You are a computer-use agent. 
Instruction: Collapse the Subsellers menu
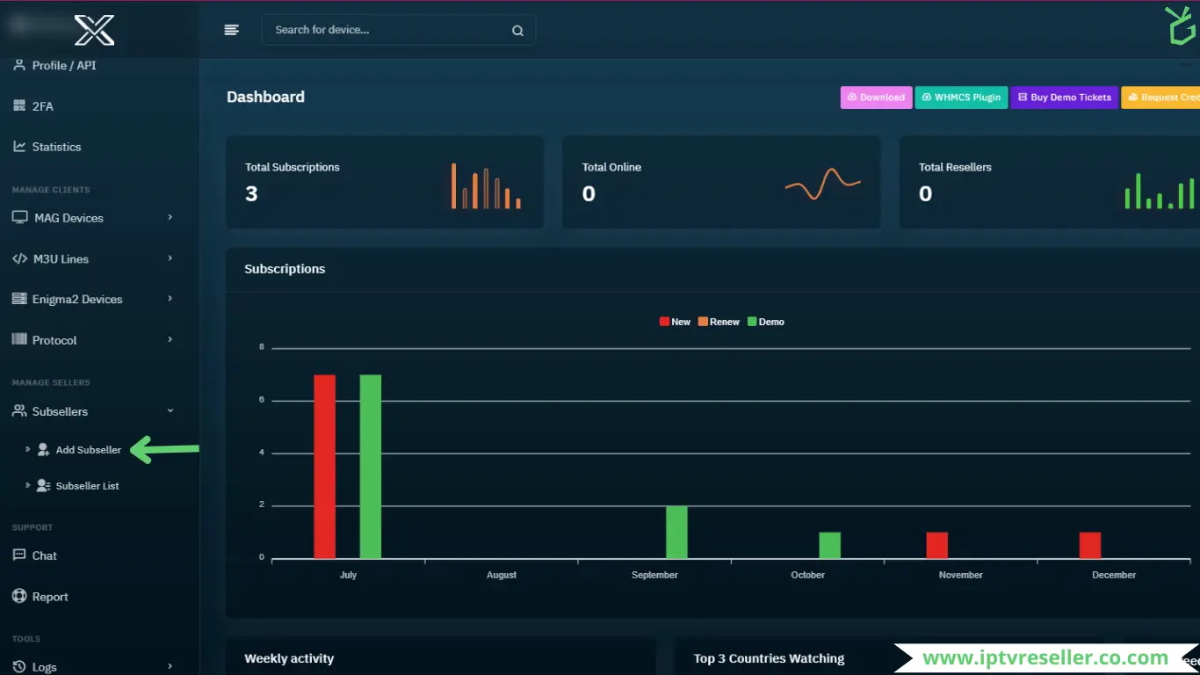(x=170, y=411)
